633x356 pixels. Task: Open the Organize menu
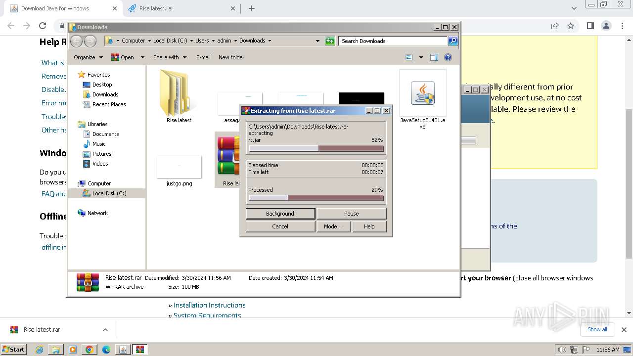click(88, 57)
